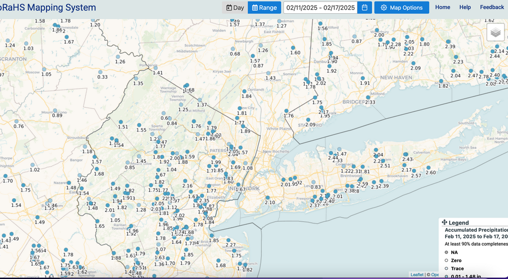Select the 2.28 station marker
This screenshot has height=279, width=508.
[x=394, y=40]
